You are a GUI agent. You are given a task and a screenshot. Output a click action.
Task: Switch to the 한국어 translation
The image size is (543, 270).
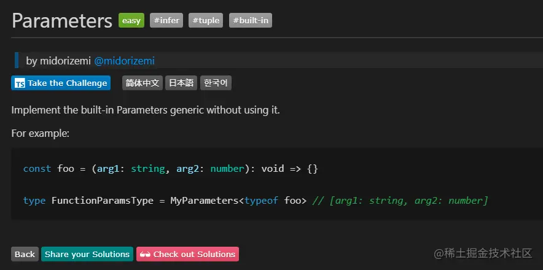216,83
